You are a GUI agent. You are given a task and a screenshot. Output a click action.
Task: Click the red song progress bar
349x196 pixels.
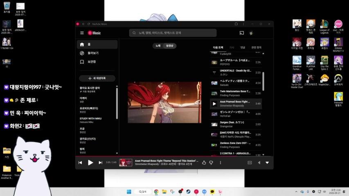(174, 156)
